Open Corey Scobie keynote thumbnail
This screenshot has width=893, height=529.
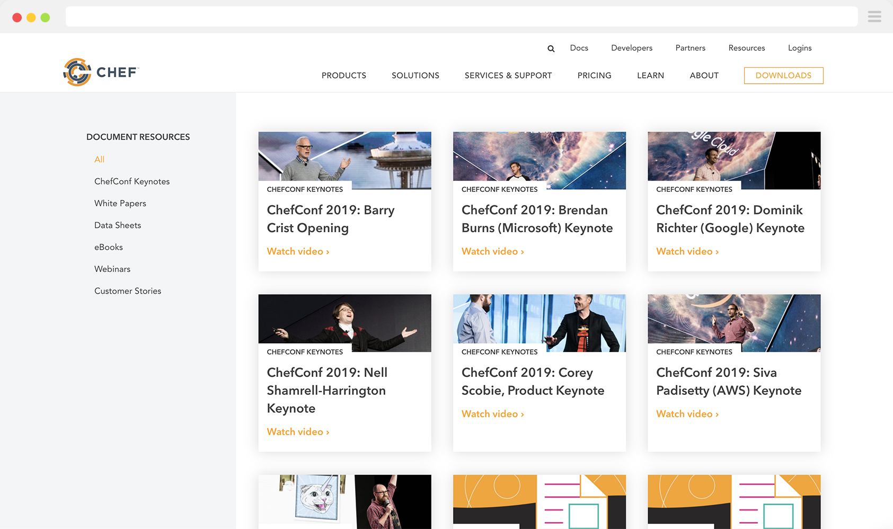(540, 323)
